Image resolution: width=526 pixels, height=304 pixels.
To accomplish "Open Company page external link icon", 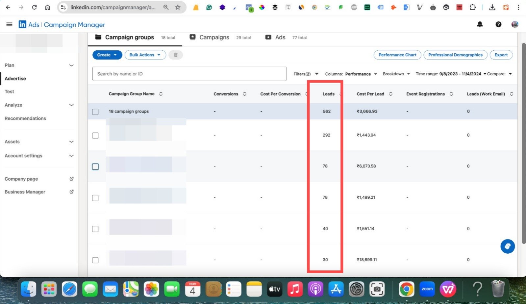I will point(71,179).
